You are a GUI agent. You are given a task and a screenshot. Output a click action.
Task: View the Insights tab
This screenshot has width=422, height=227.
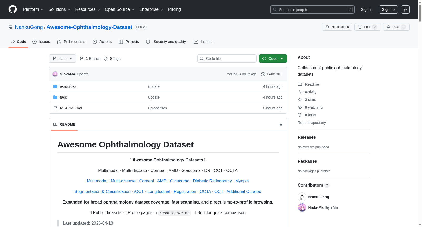point(203,42)
